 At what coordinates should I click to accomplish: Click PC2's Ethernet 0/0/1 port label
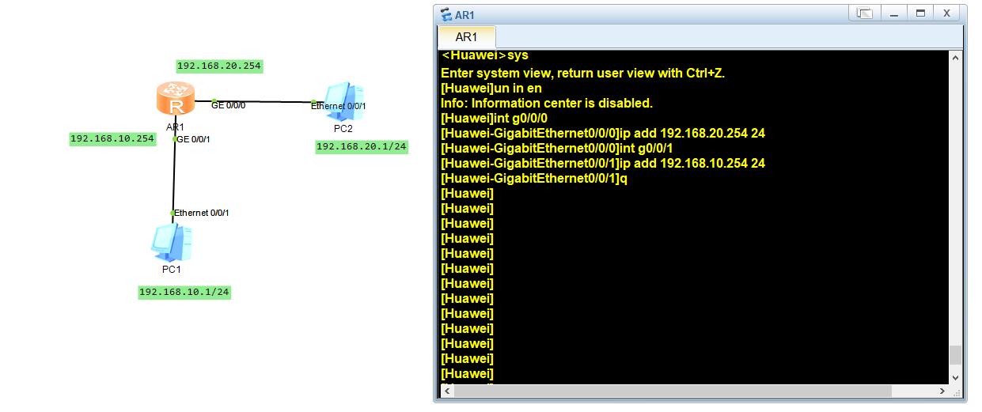point(339,105)
